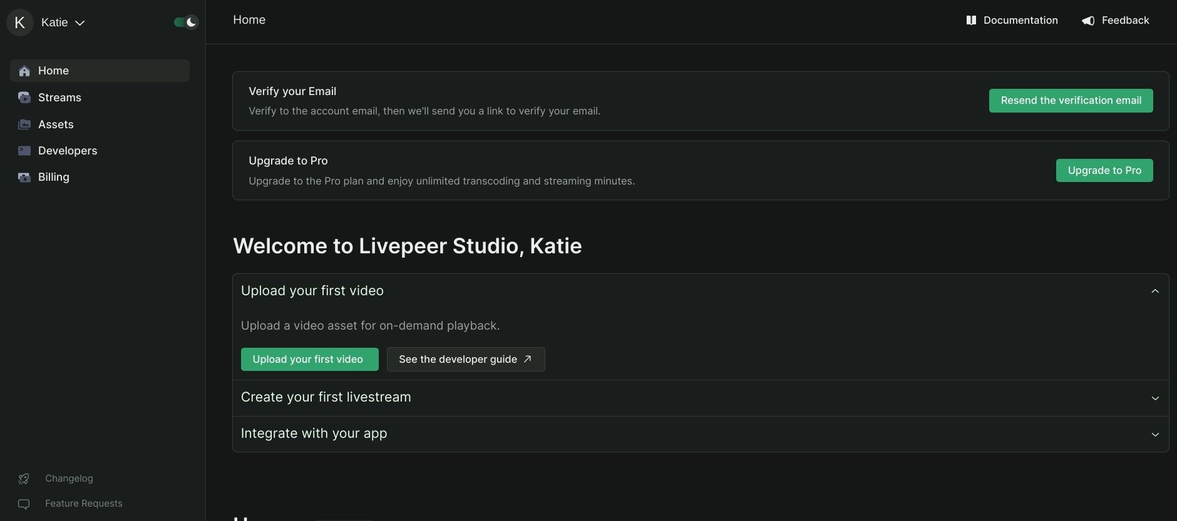1177x521 pixels.
Task: Open the Billing page from sidebar
Action: point(54,177)
